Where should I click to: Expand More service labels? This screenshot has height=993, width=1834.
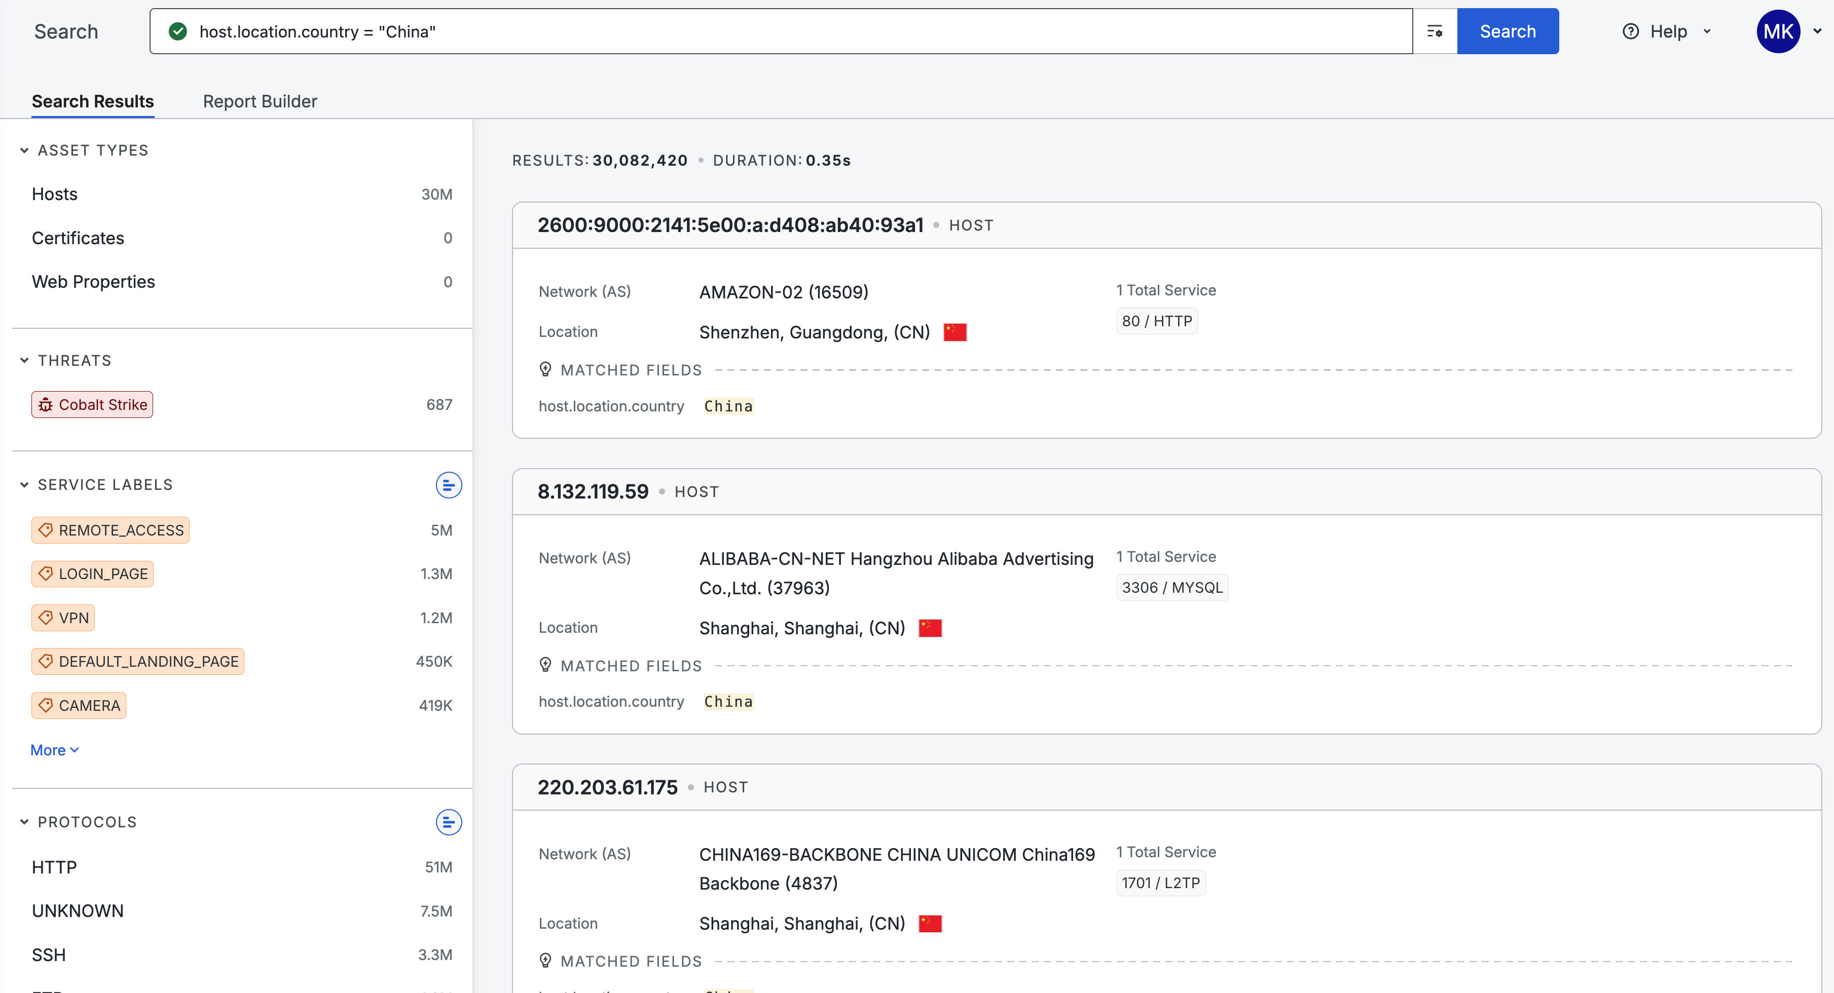coord(54,750)
